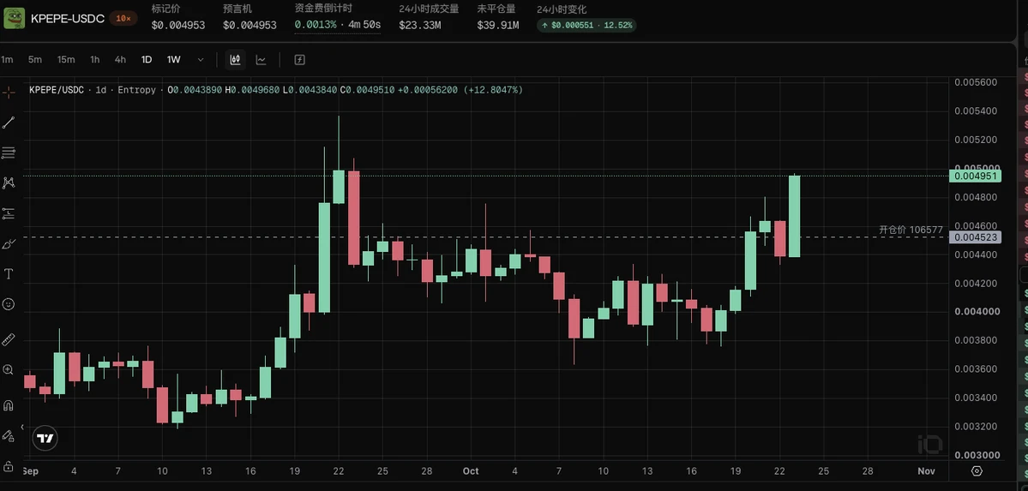Open chart settings gear in time axis
1028x491 pixels.
point(977,470)
